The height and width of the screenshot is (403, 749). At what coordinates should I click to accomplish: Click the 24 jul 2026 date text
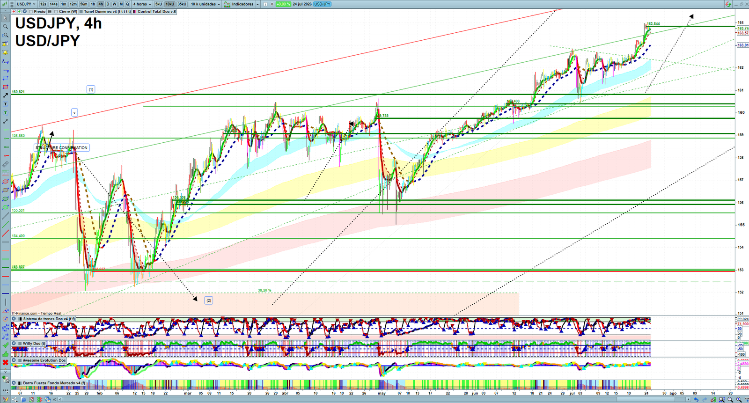302,4
